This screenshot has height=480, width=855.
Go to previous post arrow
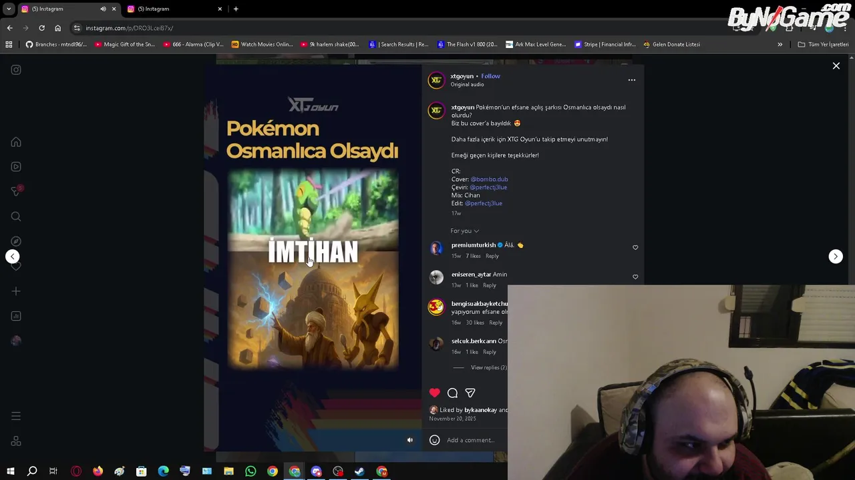(13, 257)
